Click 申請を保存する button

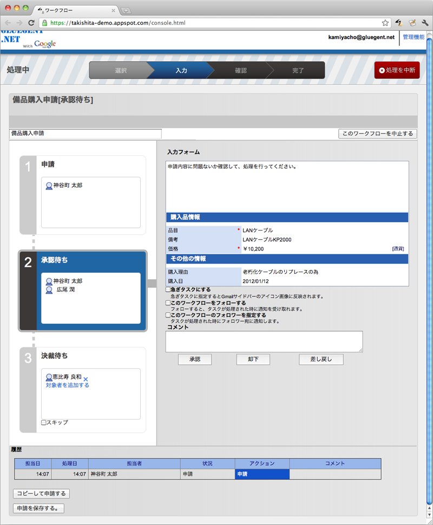38,508
